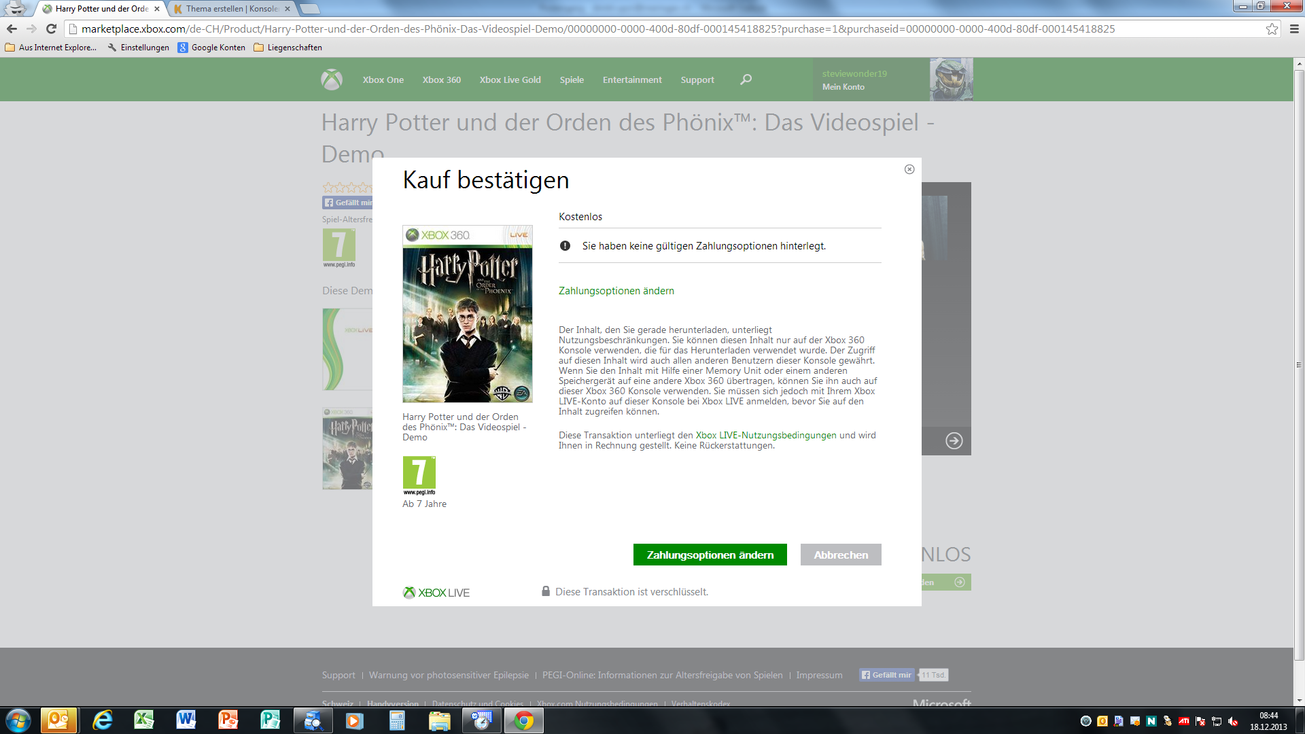Click the Halo avatar picture
1305x734 pixels.
(x=951, y=80)
